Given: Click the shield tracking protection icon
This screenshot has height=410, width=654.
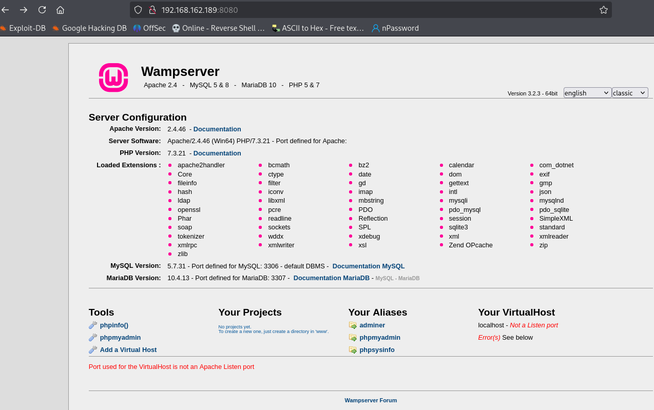Looking at the screenshot, I should click(138, 10).
